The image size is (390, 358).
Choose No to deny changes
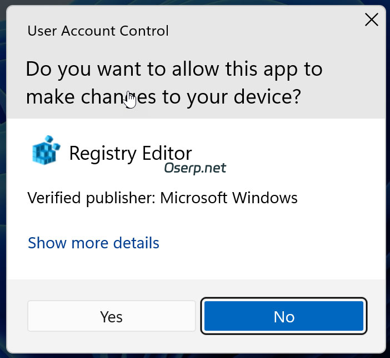pos(283,317)
